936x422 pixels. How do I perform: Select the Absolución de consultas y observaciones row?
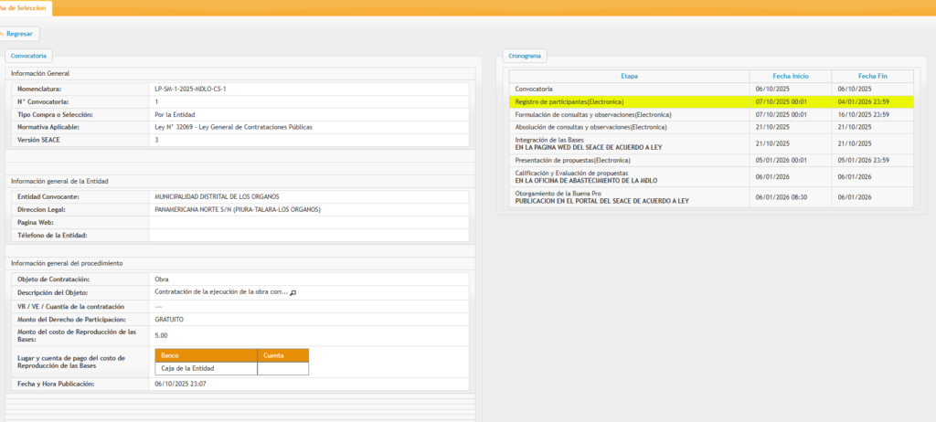click(x=629, y=128)
